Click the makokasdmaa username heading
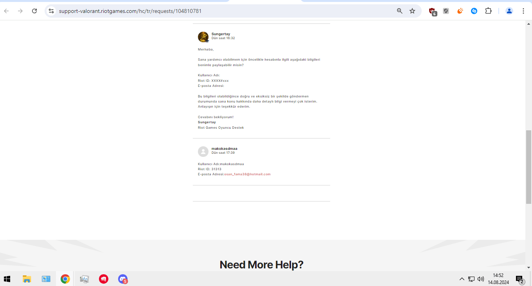This screenshot has height=286, width=532. click(x=224, y=149)
